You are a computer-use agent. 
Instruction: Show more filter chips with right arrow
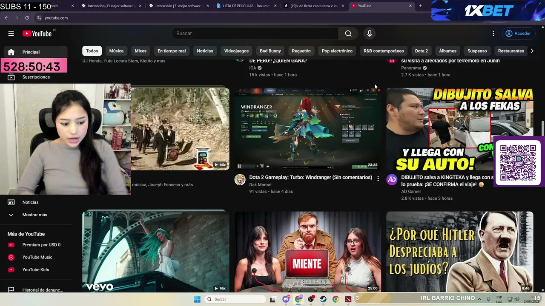532,51
